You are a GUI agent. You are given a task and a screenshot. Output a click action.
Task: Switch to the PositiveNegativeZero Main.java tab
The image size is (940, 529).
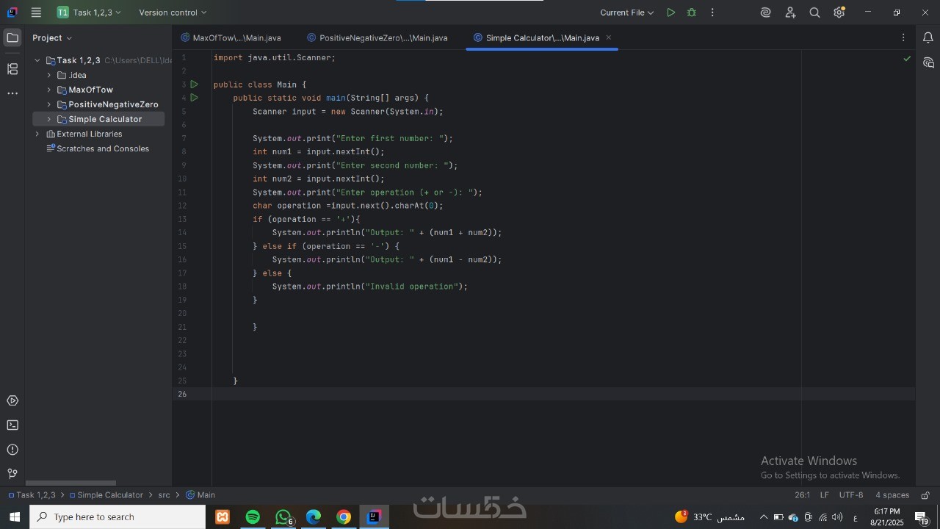(x=377, y=37)
